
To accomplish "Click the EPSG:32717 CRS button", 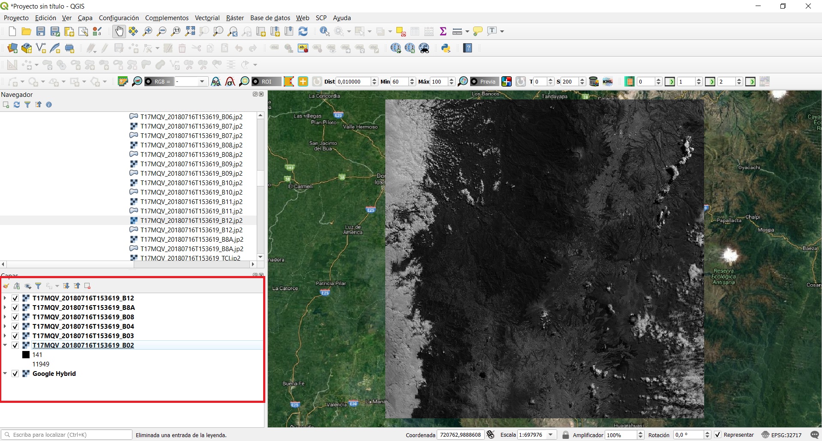I will pos(782,435).
